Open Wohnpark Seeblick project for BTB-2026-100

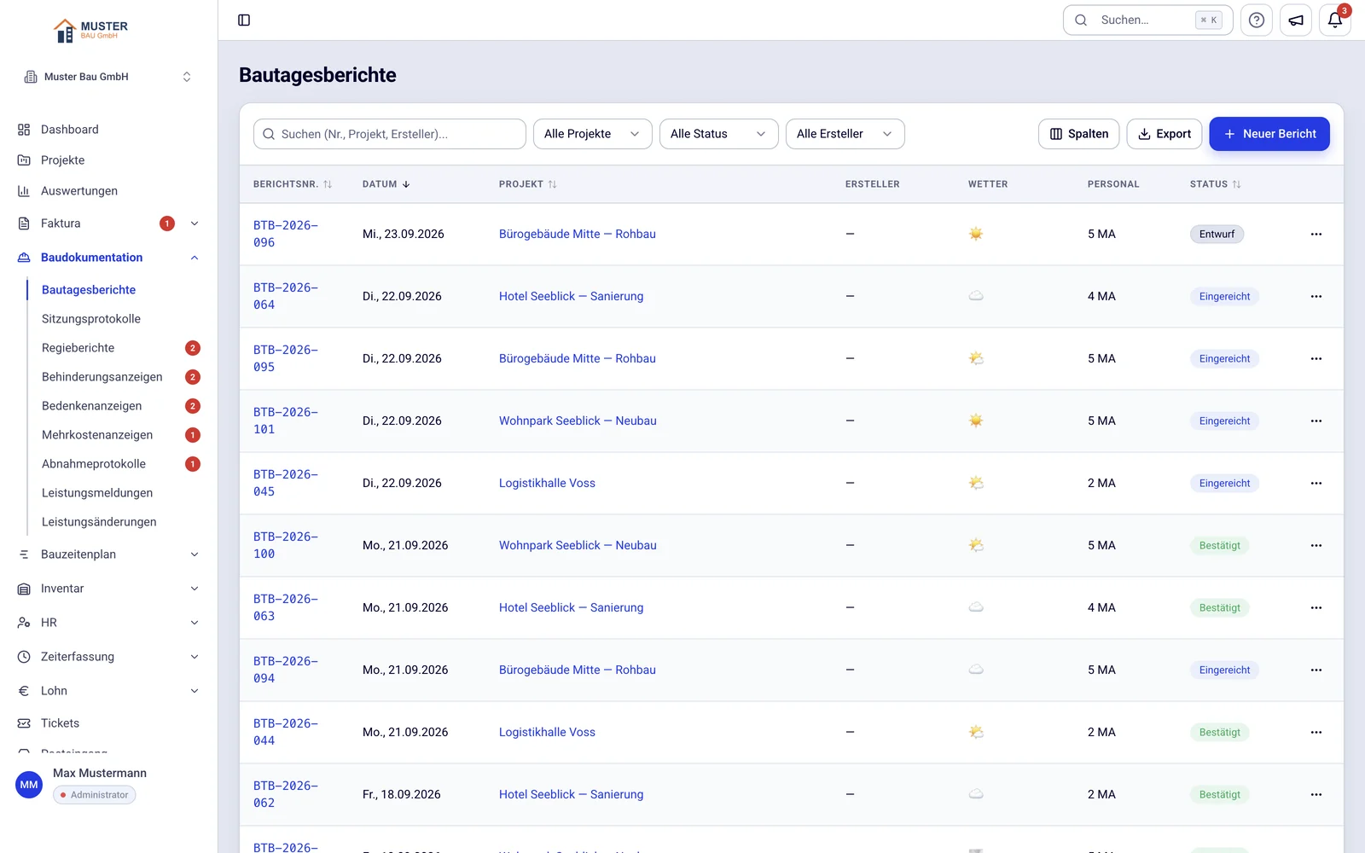pyautogui.click(x=578, y=545)
